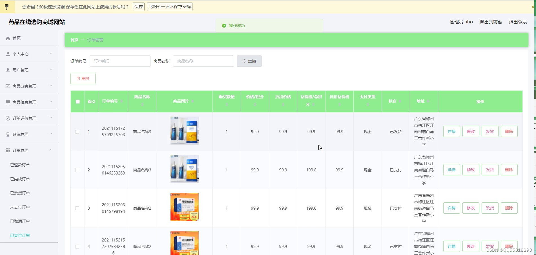
Task: Click 首页 in the breadcrumb
Action: click(x=74, y=40)
